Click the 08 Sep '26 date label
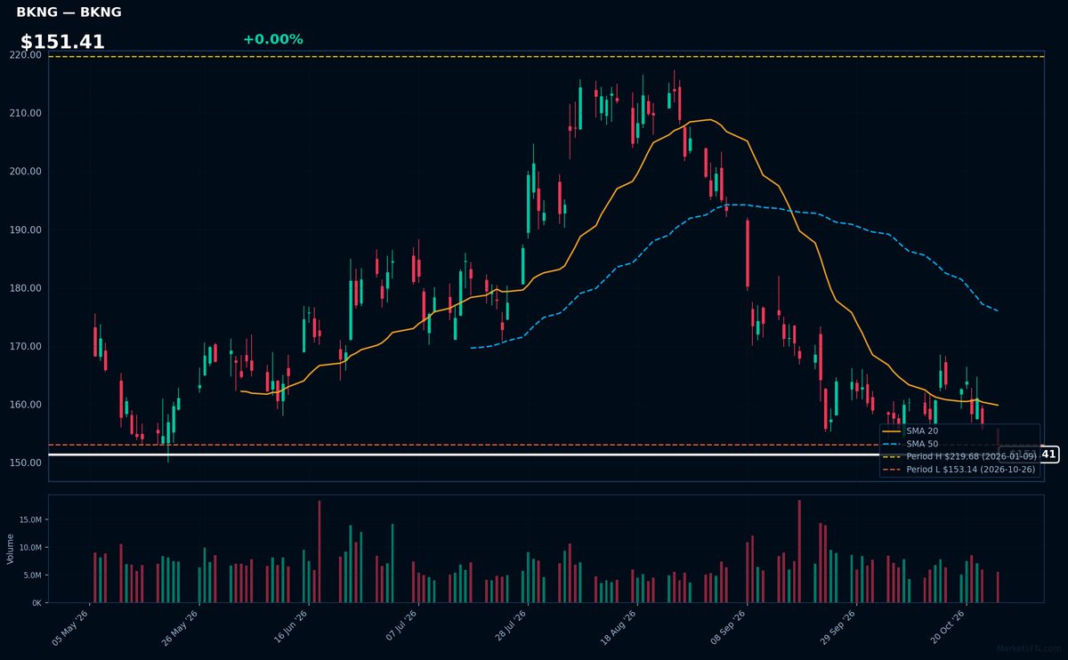 coord(728,627)
